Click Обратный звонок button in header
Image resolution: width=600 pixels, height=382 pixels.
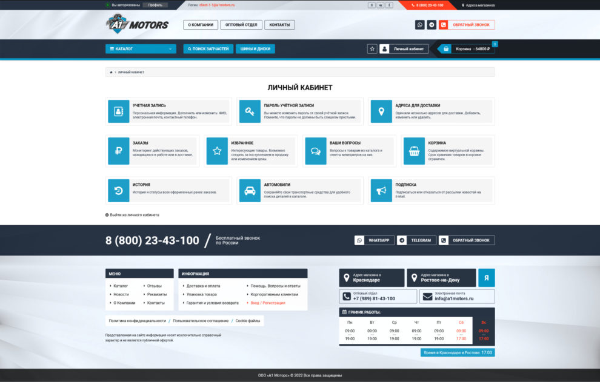[x=467, y=25]
